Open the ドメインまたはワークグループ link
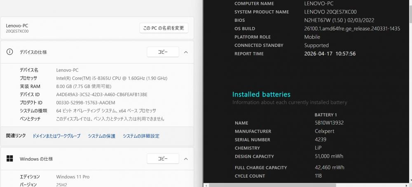The height and width of the screenshot is (187, 412). 56,136
